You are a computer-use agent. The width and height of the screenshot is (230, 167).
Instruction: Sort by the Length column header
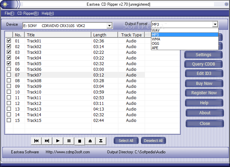click(x=105, y=35)
